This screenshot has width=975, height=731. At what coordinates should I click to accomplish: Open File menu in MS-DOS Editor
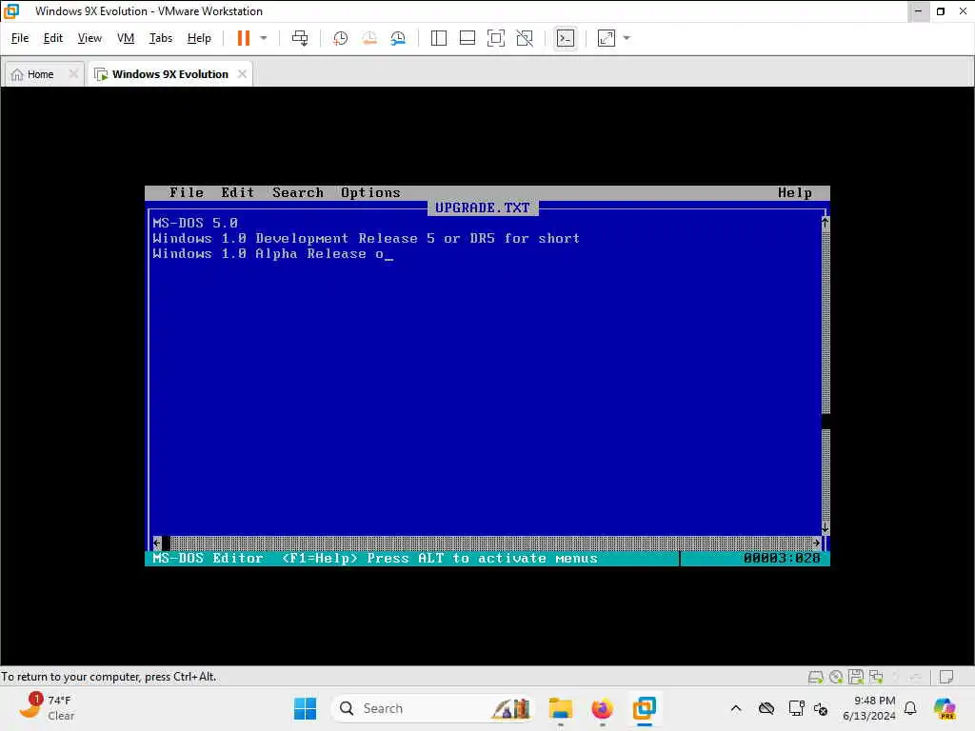click(187, 192)
